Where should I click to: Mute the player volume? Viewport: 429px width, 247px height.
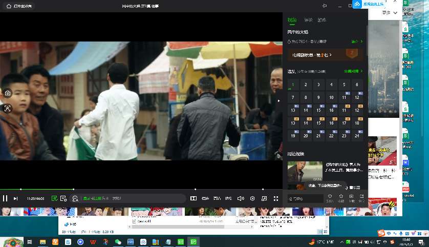(241, 198)
